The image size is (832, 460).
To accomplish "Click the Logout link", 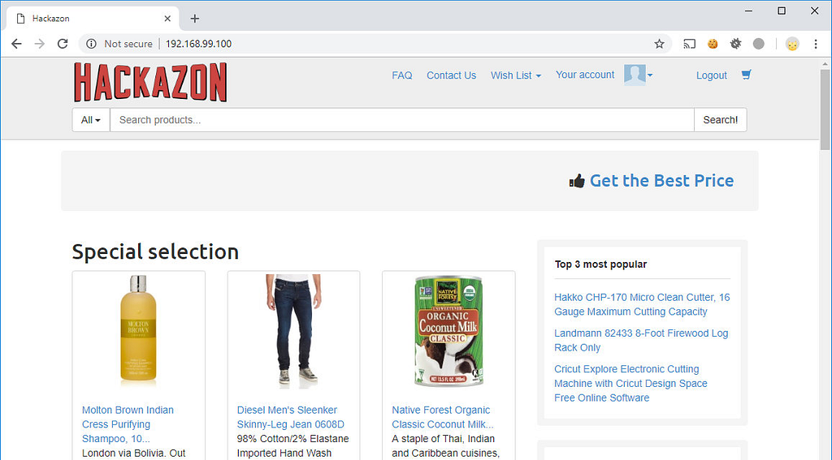I will click(x=712, y=75).
